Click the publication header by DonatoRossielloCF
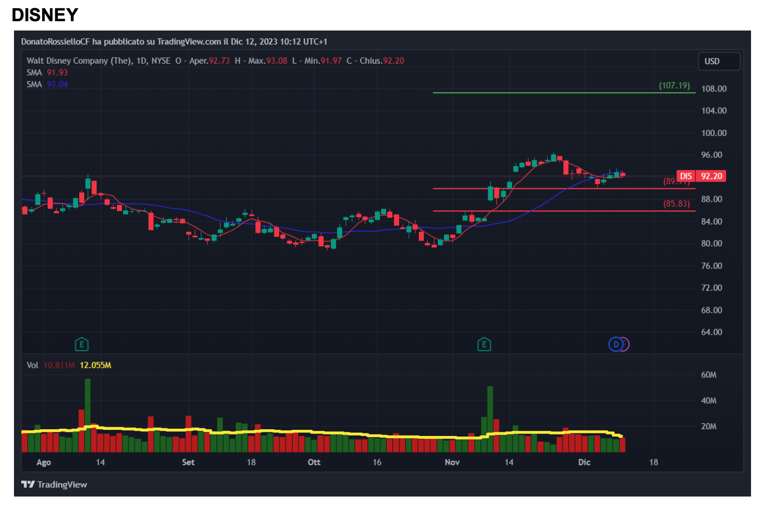This screenshot has height=511, width=765. (x=174, y=41)
